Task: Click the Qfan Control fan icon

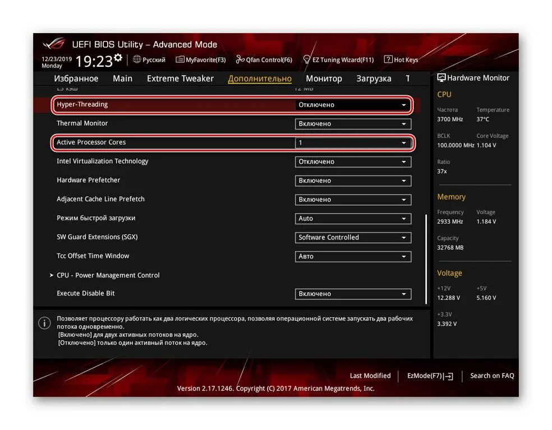Action: [x=240, y=59]
